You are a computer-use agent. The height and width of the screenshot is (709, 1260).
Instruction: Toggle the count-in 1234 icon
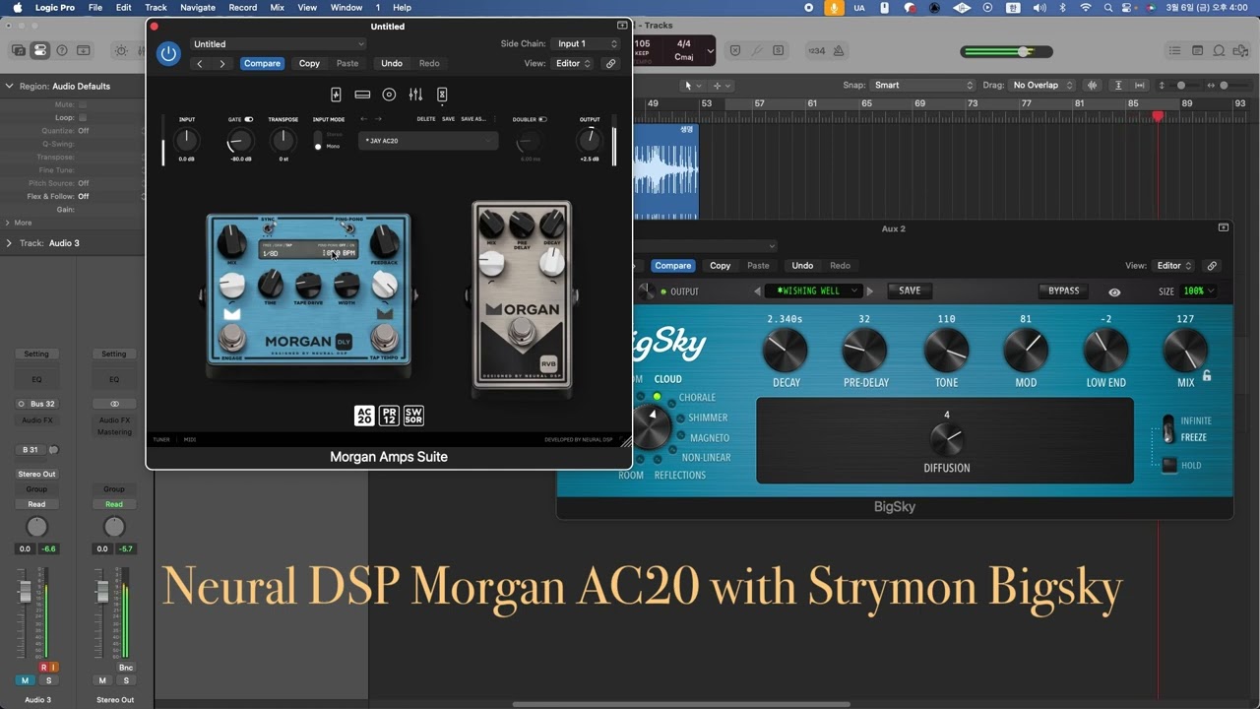(x=816, y=50)
